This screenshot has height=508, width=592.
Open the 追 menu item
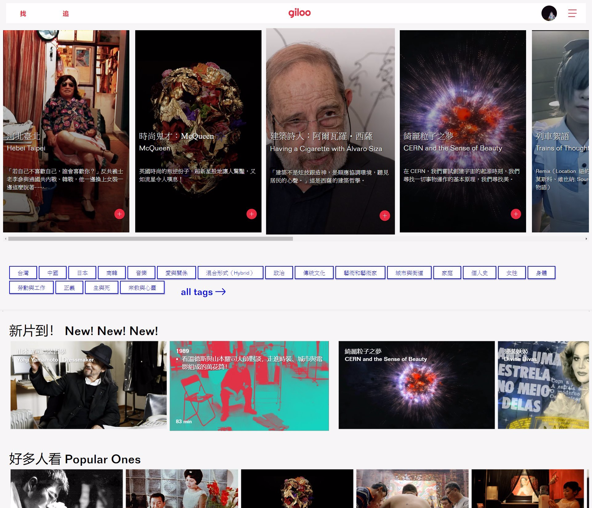coord(66,14)
